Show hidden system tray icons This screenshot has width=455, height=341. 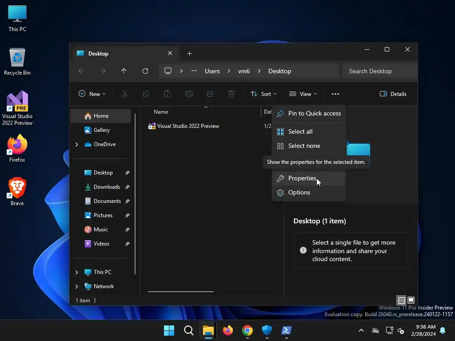click(361, 330)
